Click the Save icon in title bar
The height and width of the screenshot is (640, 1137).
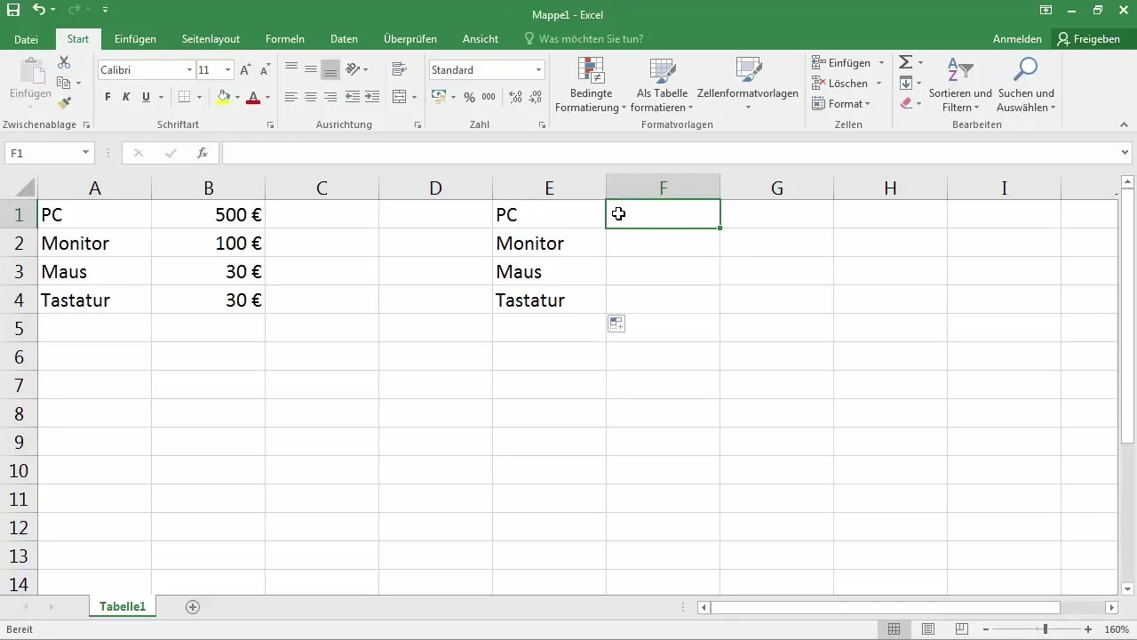(x=13, y=10)
